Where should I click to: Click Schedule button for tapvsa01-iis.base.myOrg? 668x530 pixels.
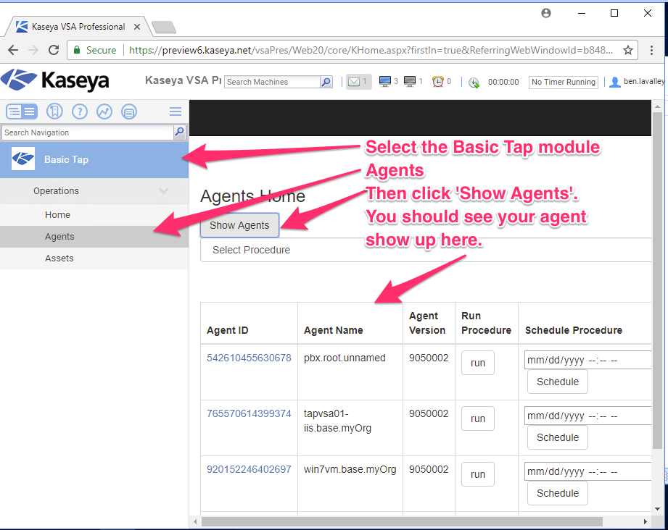click(557, 438)
